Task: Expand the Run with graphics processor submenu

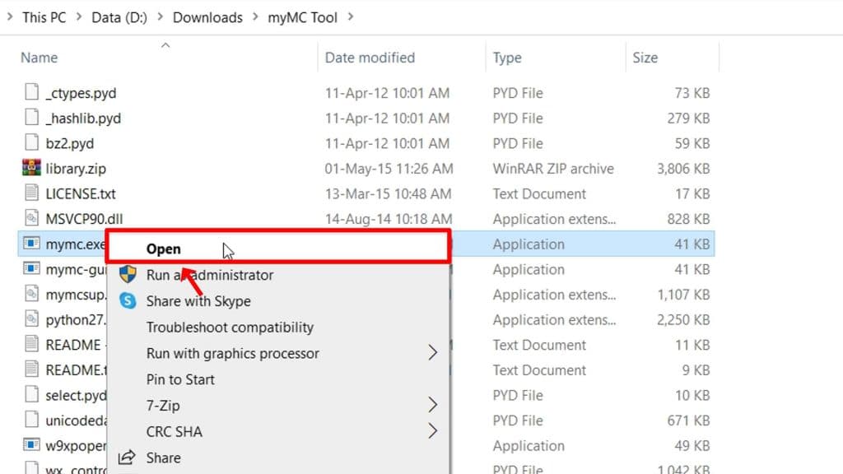Action: (434, 353)
